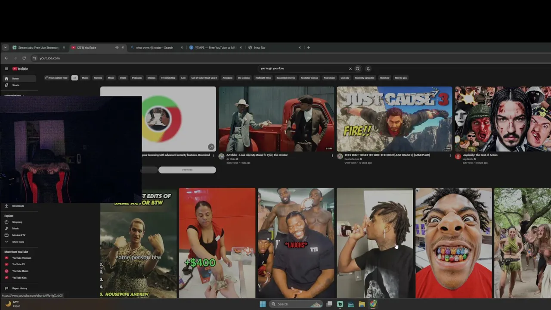Filter feed by Comedy chip
This screenshot has height=310, width=551.
pyautogui.click(x=345, y=78)
